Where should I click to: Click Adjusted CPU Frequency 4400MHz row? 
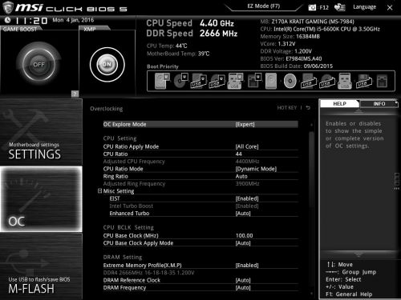(x=200, y=162)
